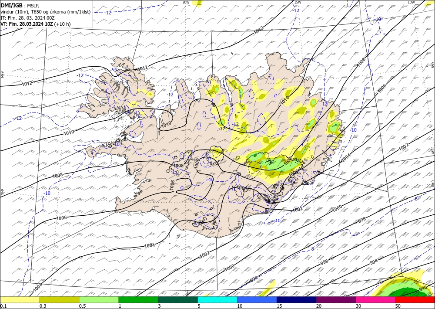This screenshot has width=435, height=309.
Task: Click the "DMI/IGB : MSLP," title text
Action: [20, 5]
